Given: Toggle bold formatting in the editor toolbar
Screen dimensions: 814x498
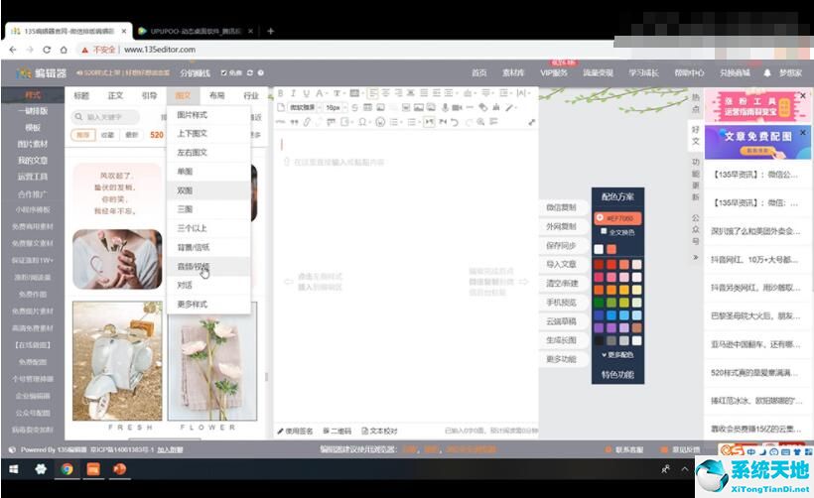Looking at the screenshot, I should (x=280, y=93).
